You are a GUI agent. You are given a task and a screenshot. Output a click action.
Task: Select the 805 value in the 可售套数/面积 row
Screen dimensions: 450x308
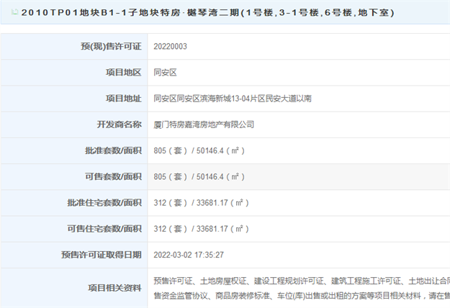pyautogui.click(x=160, y=177)
